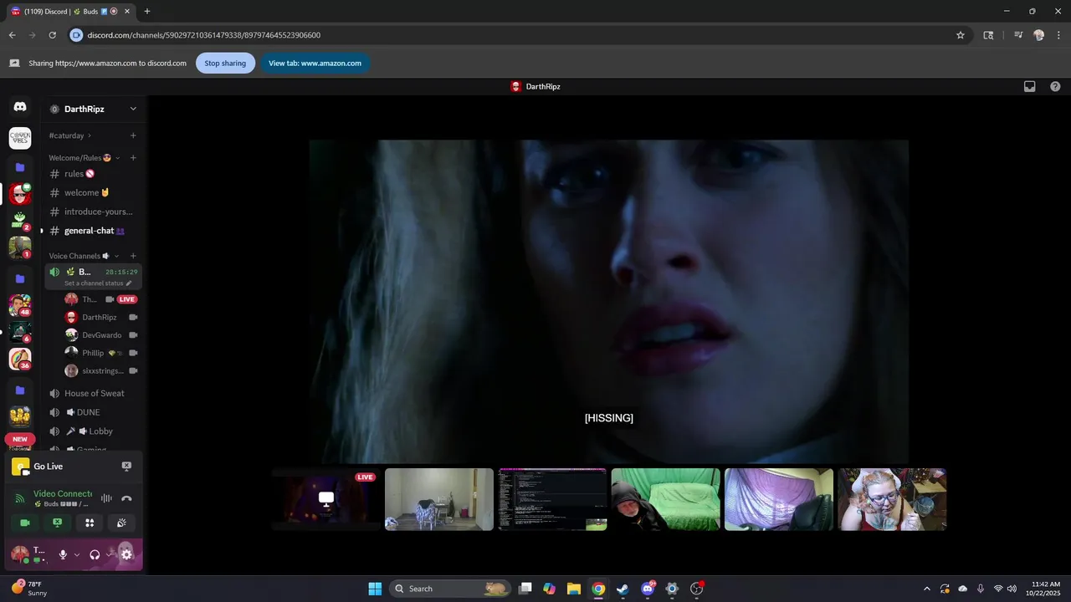Select LIVE stream thumbnail tile
The image size is (1071, 602).
[325, 499]
